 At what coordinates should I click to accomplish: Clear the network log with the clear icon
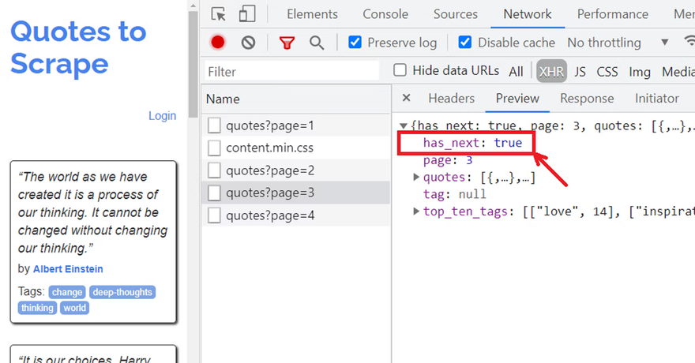[248, 43]
